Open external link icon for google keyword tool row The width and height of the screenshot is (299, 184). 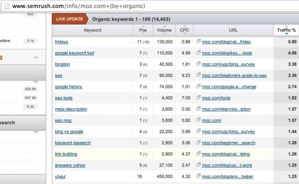click(x=198, y=52)
